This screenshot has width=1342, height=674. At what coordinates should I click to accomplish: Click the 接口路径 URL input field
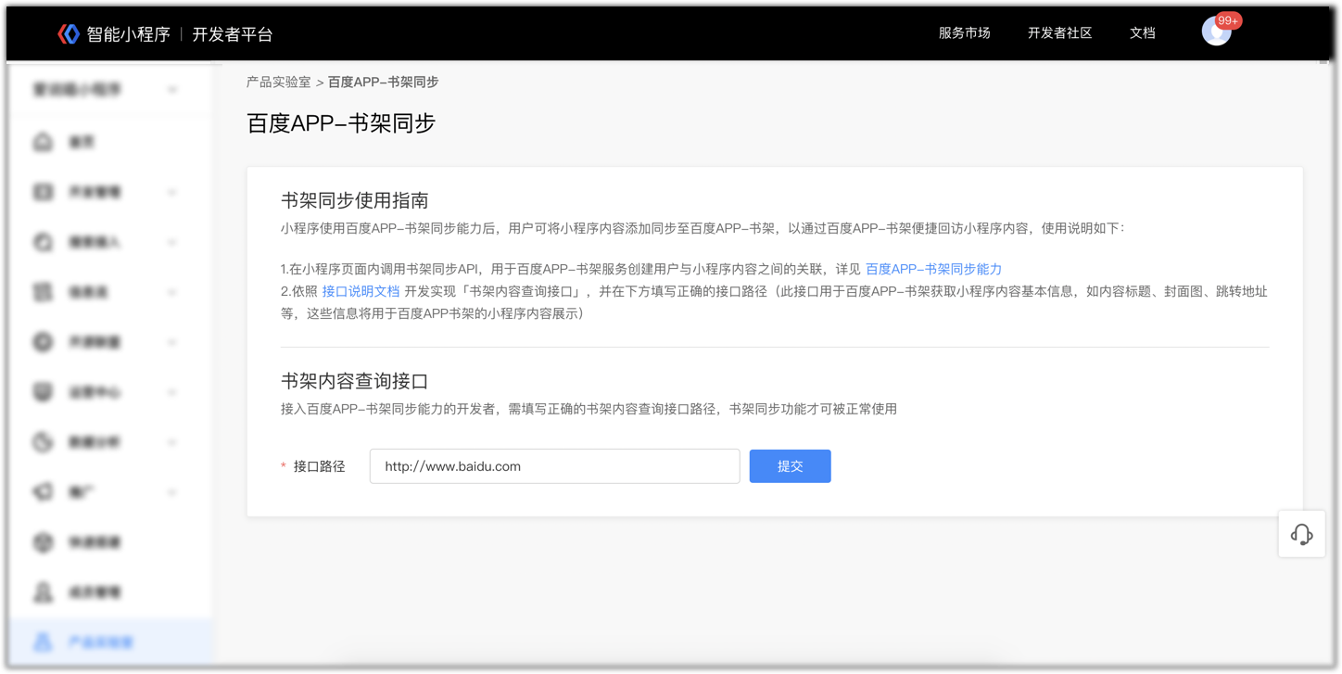point(554,466)
